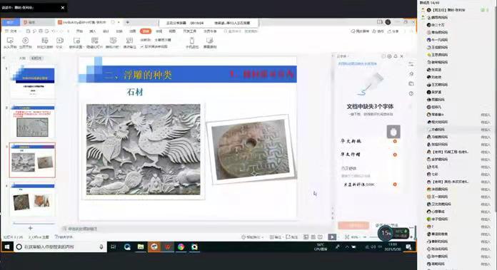
Task: Open Speaker Notes (演讲备注) icon
Action: (129, 43)
